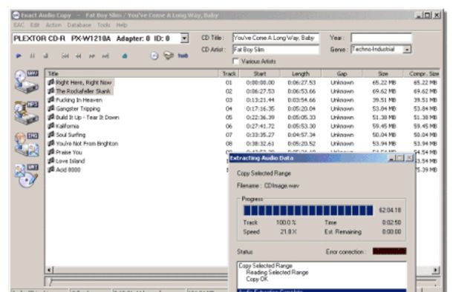Click the rewind playback button
Viewport: 459px width, 292px height.
tap(78, 56)
